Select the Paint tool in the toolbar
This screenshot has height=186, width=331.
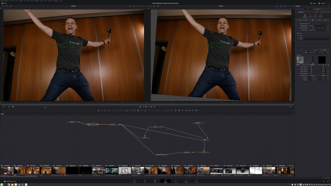109,110
